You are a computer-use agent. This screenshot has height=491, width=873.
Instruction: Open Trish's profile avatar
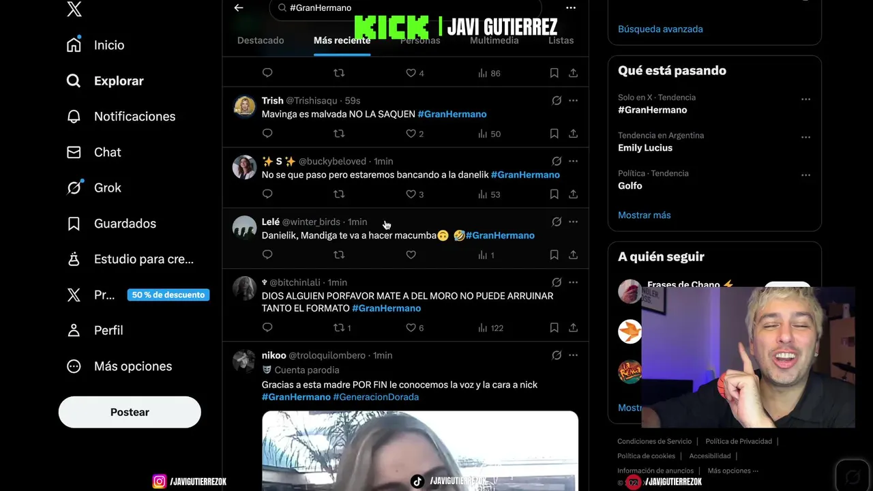point(244,106)
